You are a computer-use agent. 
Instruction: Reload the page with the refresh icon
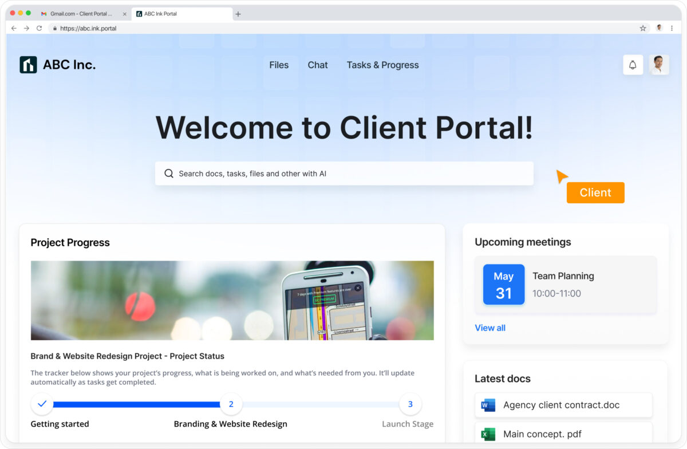click(x=38, y=27)
